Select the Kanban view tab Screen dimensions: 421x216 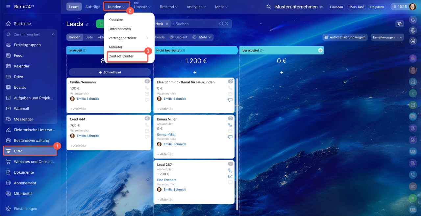(75, 37)
